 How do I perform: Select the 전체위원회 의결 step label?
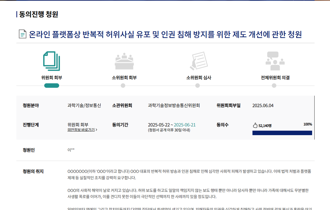[x=275, y=78]
